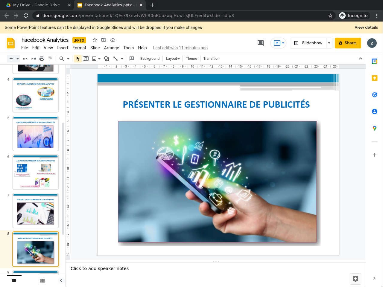Open the Slide menu

[x=95, y=48]
